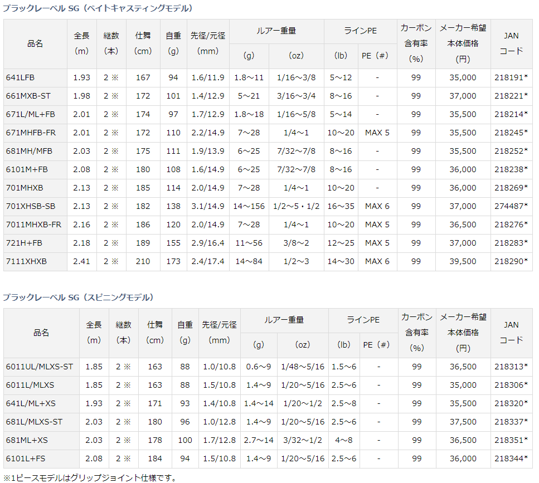Image resolution: width=539 pixels, height=483 pixels.
Task: Select the 14～156 lure weight cell
Action: pos(249,206)
